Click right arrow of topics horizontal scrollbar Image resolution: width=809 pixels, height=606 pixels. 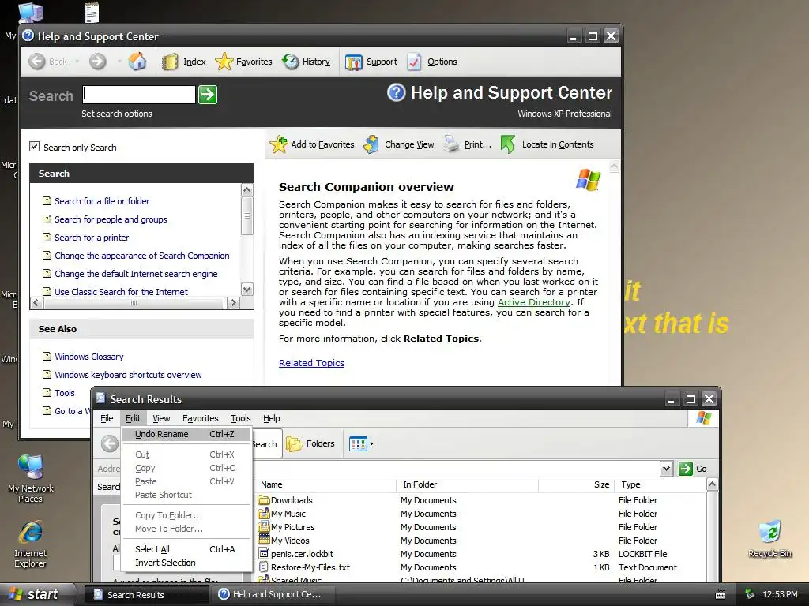tap(233, 303)
